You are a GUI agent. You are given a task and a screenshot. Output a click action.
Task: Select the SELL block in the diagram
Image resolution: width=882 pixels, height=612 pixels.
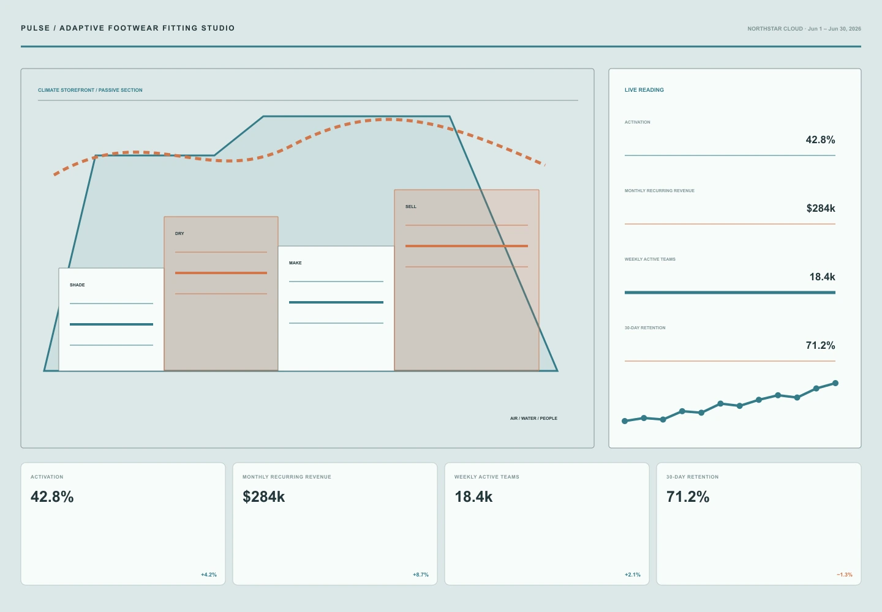pyautogui.click(x=467, y=280)
